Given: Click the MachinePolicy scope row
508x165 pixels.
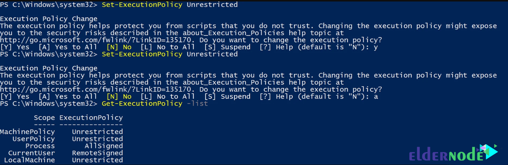Looking at the screenshot, I should 61,132.
